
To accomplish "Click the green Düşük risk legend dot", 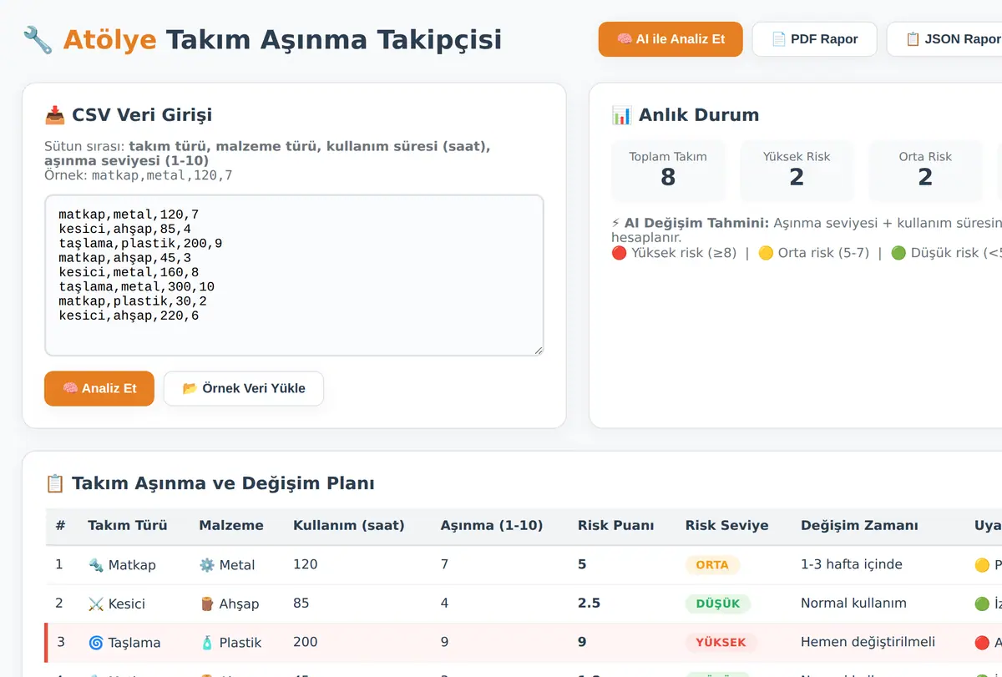I will click(x=898, y=253).
